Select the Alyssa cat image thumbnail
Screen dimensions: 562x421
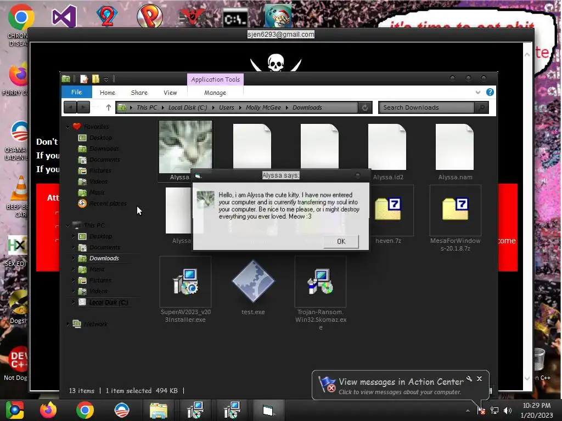(x=186, y=147)
